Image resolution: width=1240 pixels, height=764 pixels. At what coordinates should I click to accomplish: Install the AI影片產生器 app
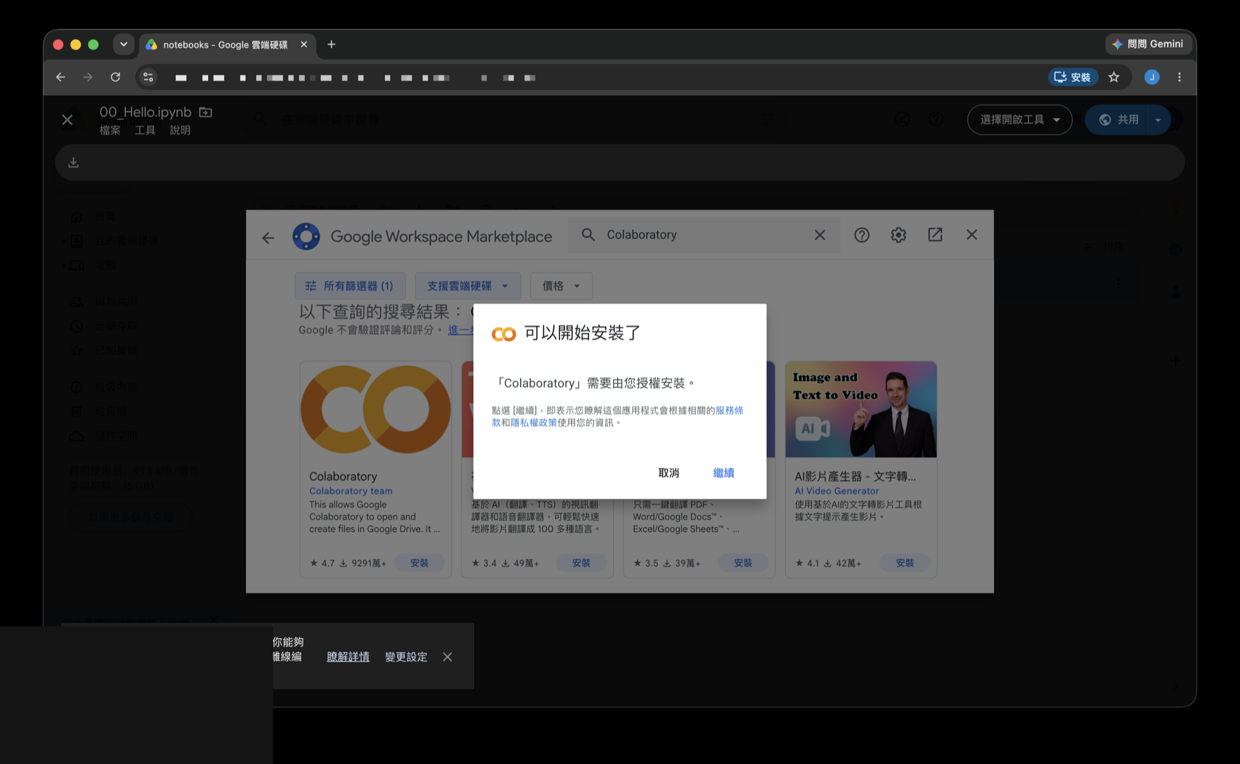pyautogui.click(x=905, y=563)
